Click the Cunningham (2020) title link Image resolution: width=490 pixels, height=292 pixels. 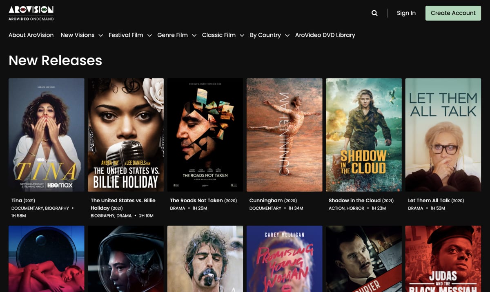pos(273,201)
